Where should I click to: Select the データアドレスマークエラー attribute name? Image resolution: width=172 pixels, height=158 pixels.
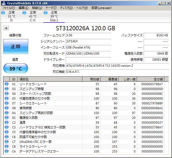[x=39, y=151]
